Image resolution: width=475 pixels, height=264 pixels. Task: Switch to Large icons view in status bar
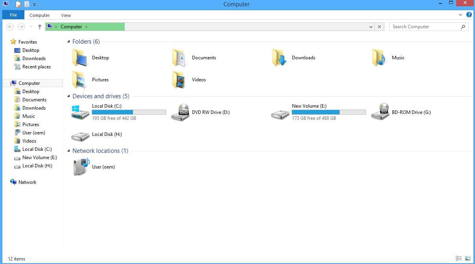(x=468, y=258)
